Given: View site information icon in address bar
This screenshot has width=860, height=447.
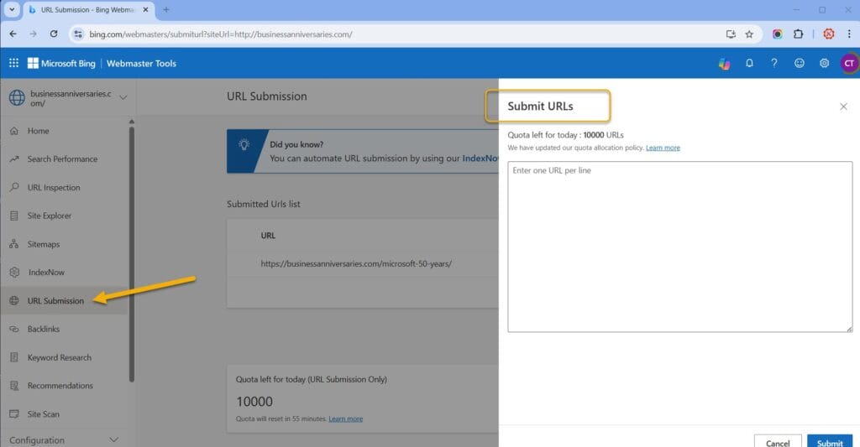Looking at the screenshot, I should click(x=78, y=34).
